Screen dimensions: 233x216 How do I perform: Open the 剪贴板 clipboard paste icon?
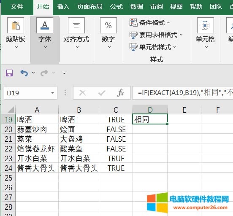(16, 25)
